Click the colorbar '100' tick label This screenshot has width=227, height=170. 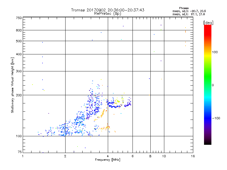tap(215, 52)
